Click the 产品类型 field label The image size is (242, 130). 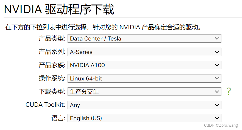(x=52, y=39)
